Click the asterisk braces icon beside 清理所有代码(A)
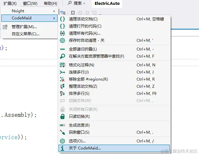Image resolution: width=199 pixels, height=155 pixels. tap(62, 33)
